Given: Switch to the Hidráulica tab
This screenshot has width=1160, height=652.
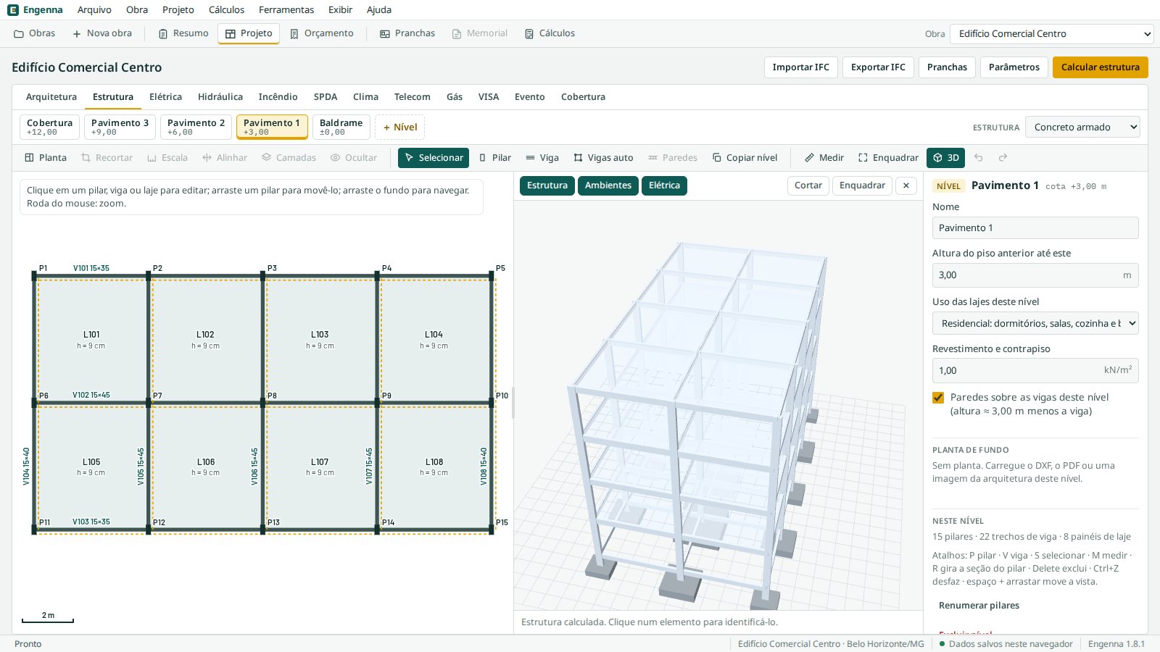Looking at the screenshot, I should (x=220, y=97).
